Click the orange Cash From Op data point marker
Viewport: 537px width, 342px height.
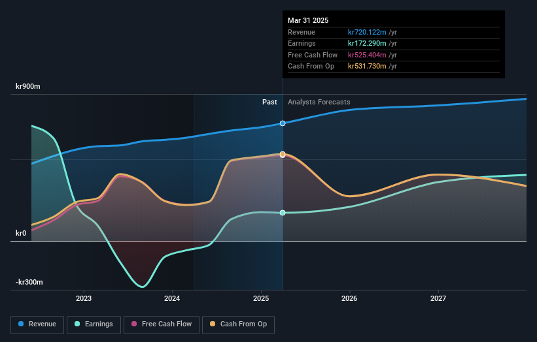tap(283, 155)
